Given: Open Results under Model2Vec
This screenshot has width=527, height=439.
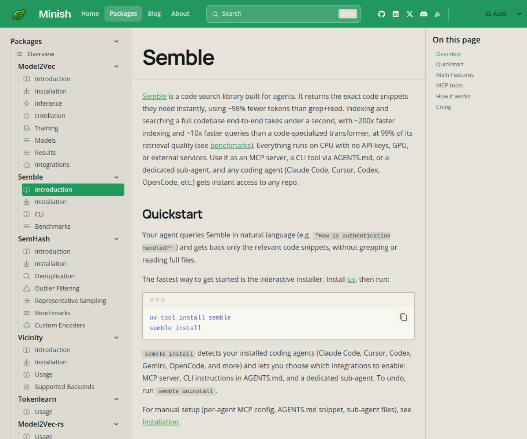Looking at the screenshot, I should [x=73, y=153].
